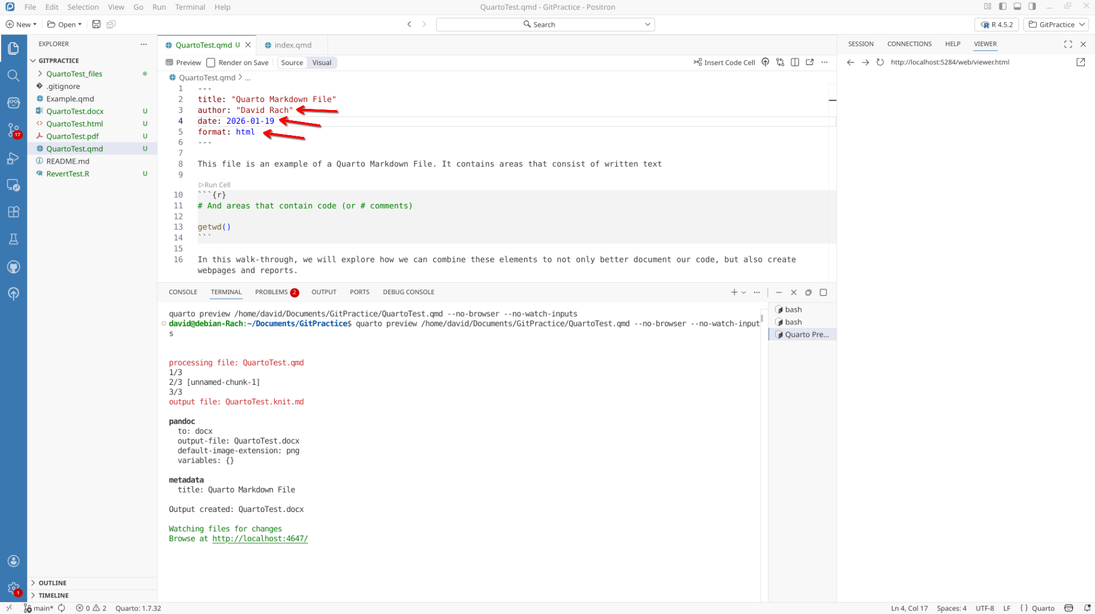The width and height of the screenshot is (1095, 614).
Task: Open the Source Control view icon
Action: tap(13, 130)
